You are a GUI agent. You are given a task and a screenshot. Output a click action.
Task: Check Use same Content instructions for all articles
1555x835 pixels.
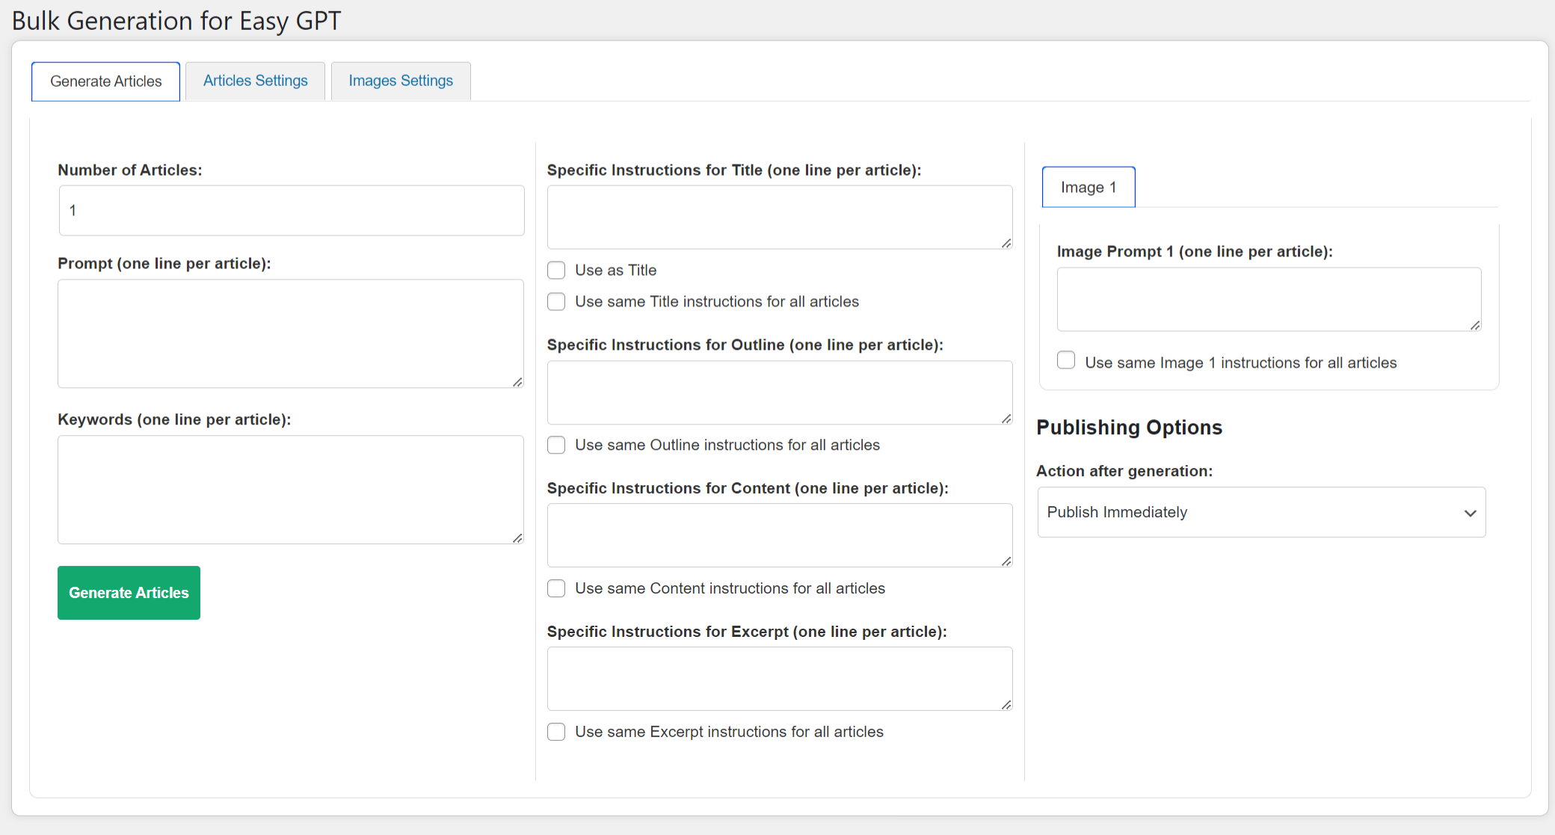[556, 588]
